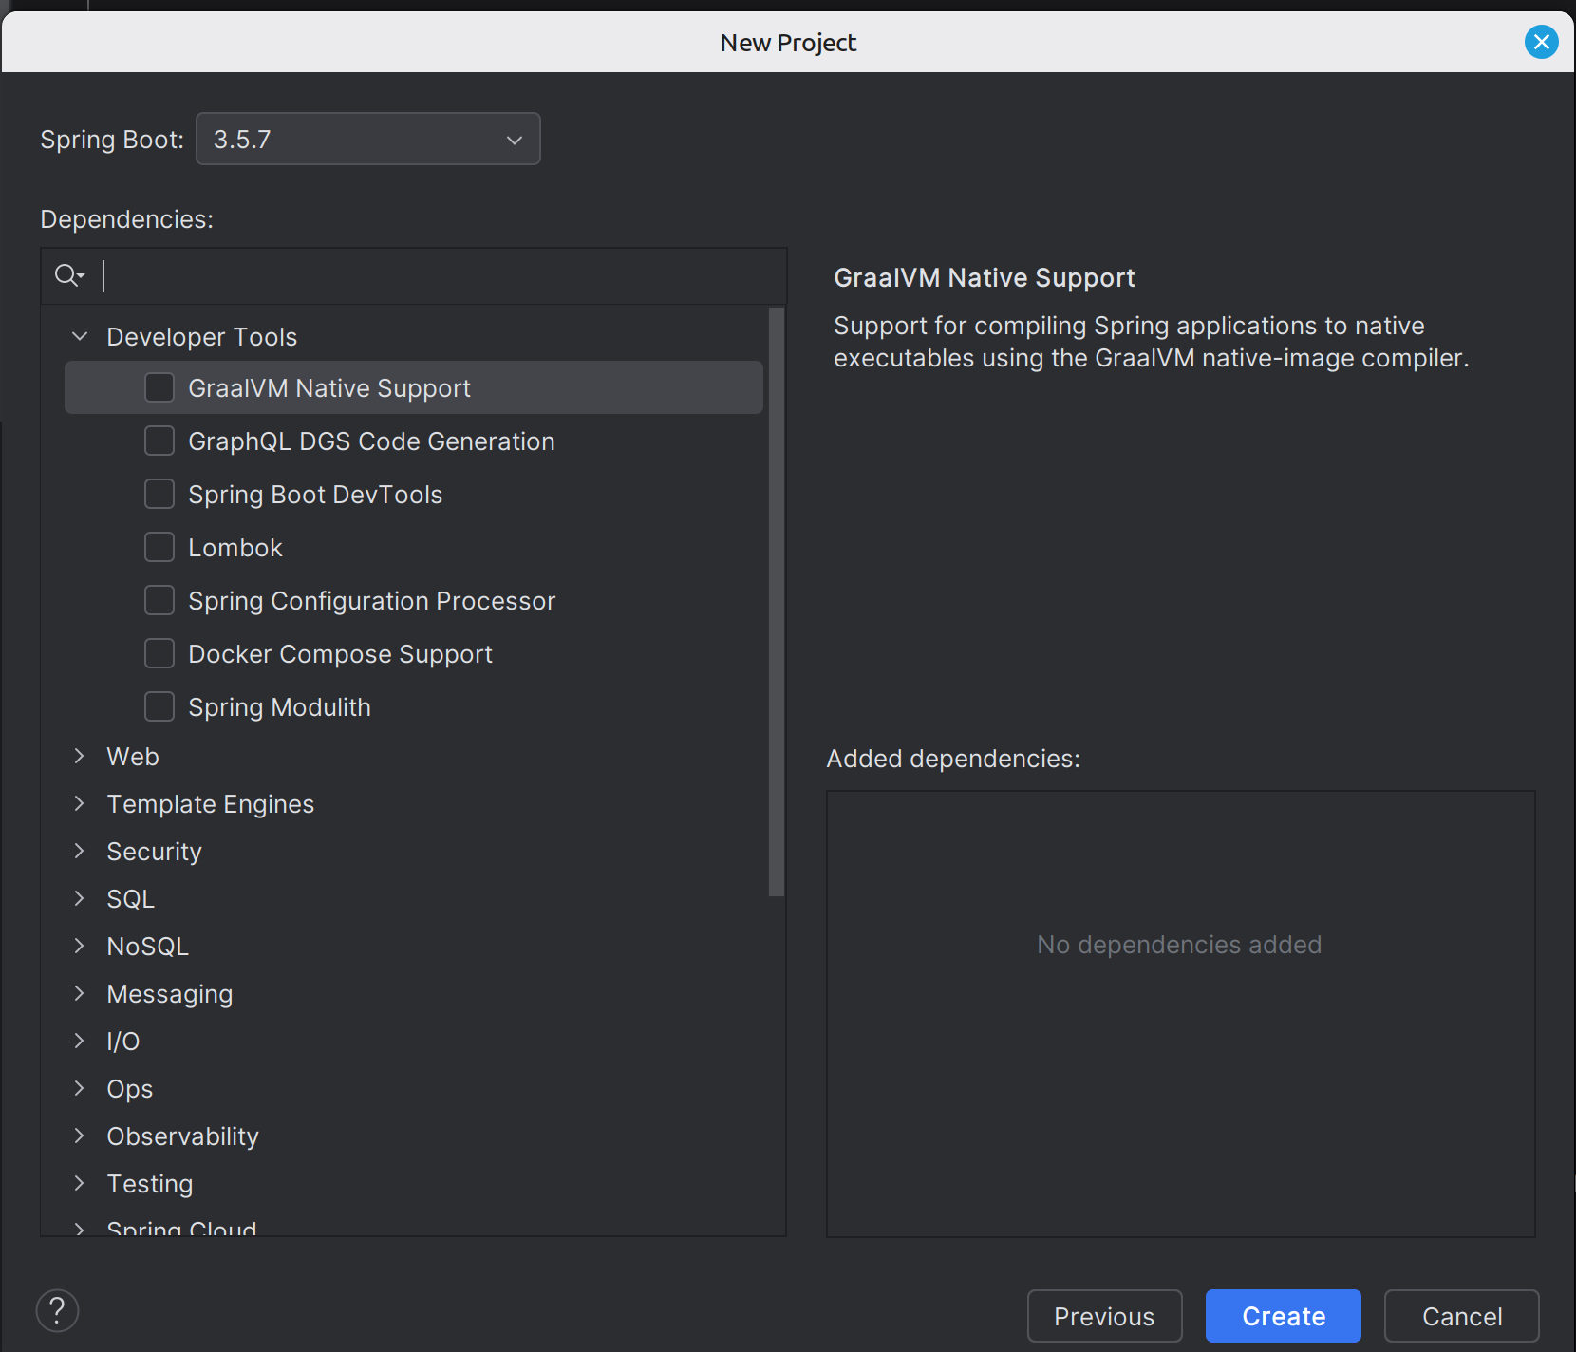Expand the Web category chevron
Screen dimensions: 1576x1352
80,756
